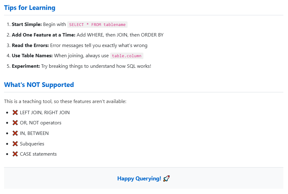
Task: Click the red X beside LEFT JOIN, RIGHT JOIN
Action: [15, 113]
